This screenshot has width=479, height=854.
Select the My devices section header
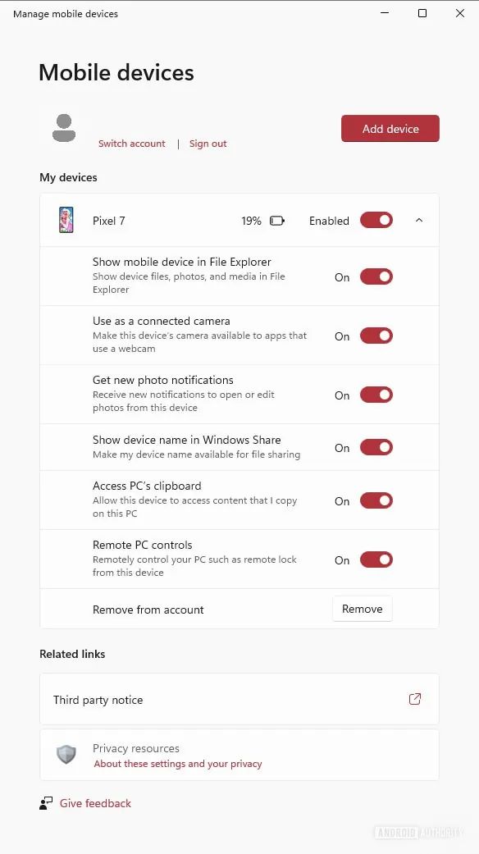[69, 177]
